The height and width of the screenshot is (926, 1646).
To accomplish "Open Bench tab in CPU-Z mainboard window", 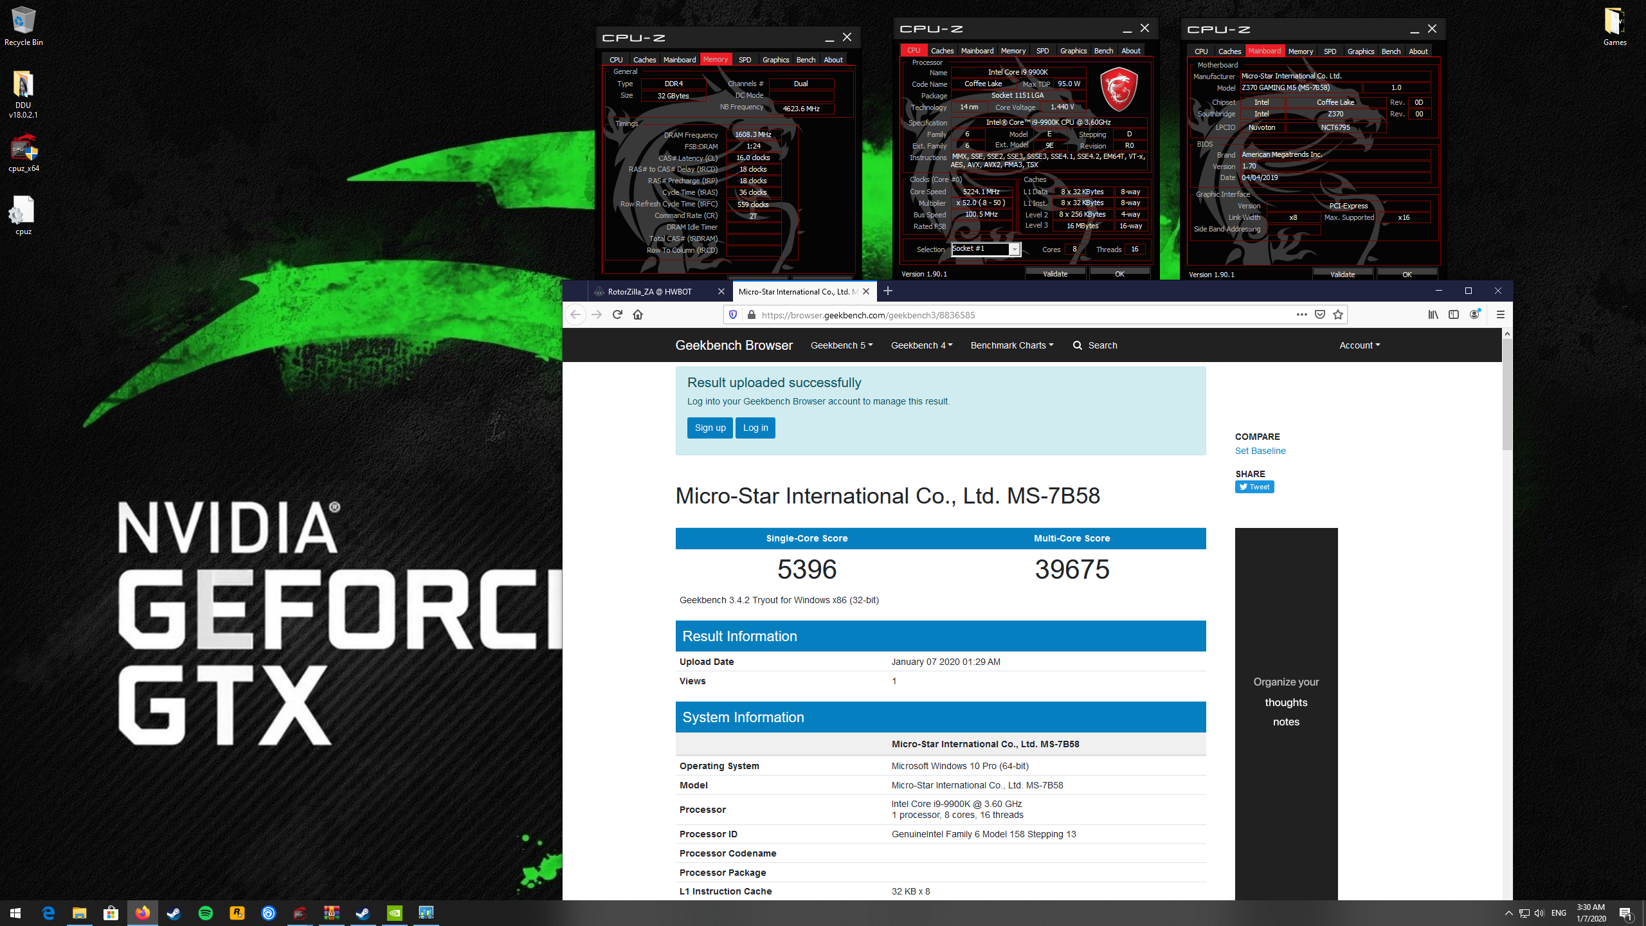I will click(1391, 51).
